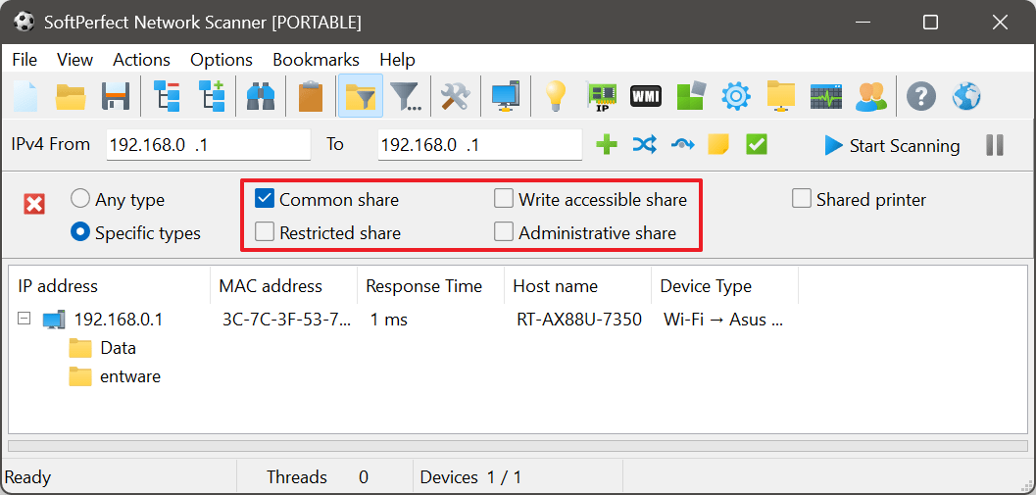Select the entware shared folder
1036x495 pixels.
129,376
